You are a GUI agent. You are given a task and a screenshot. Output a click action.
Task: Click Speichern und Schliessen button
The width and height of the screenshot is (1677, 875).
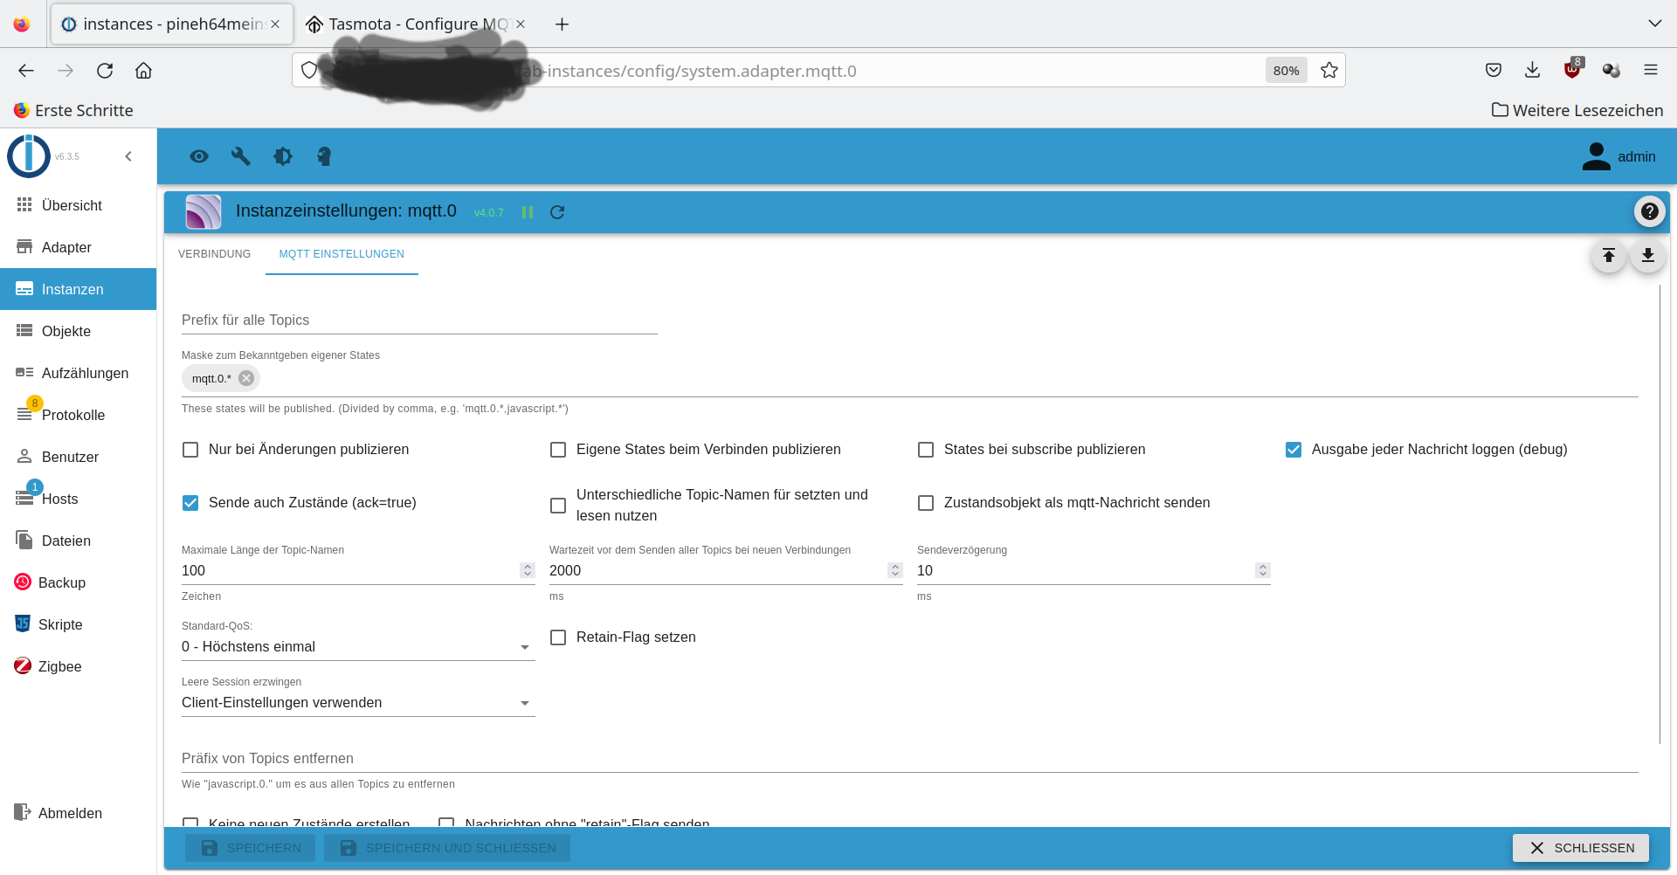(447, 848)
